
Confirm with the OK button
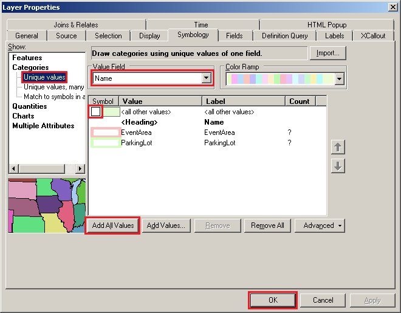tap(273, 300)
